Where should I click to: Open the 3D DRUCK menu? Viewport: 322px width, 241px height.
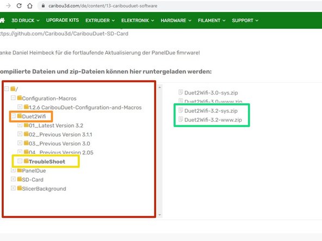pyautogui.click(x=26, y=20)
